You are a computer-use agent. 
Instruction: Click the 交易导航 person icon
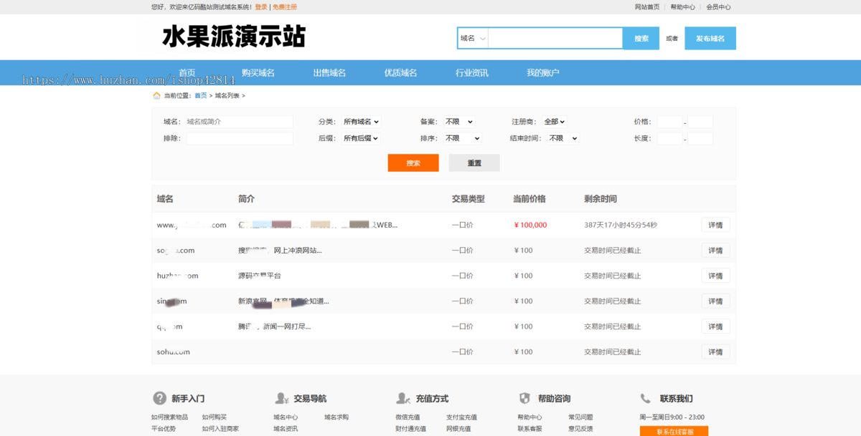pos(281,398)
